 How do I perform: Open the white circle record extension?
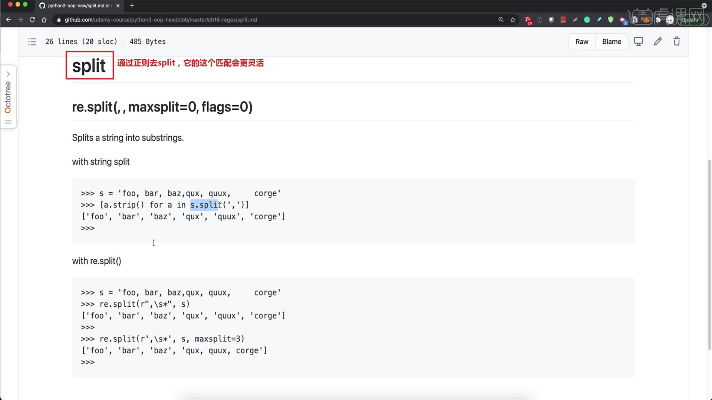(x=551, y=20)
